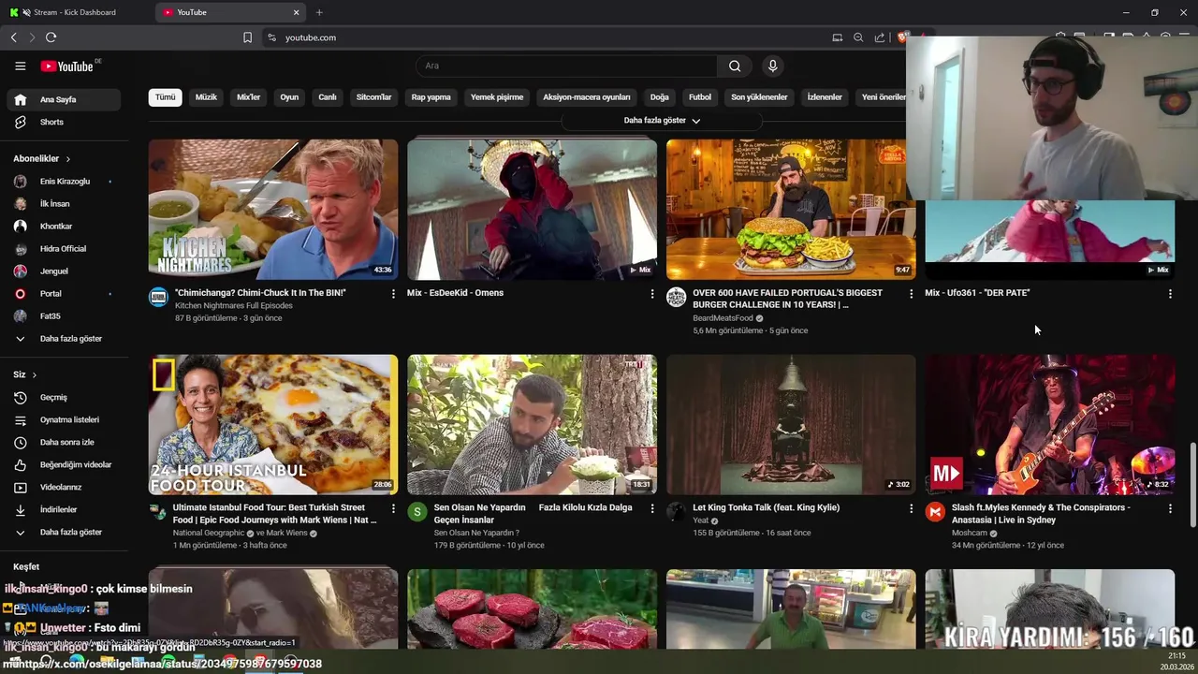
Task: Open more options for Istanbul Food Tour video
Action: (x=393, y=508)
